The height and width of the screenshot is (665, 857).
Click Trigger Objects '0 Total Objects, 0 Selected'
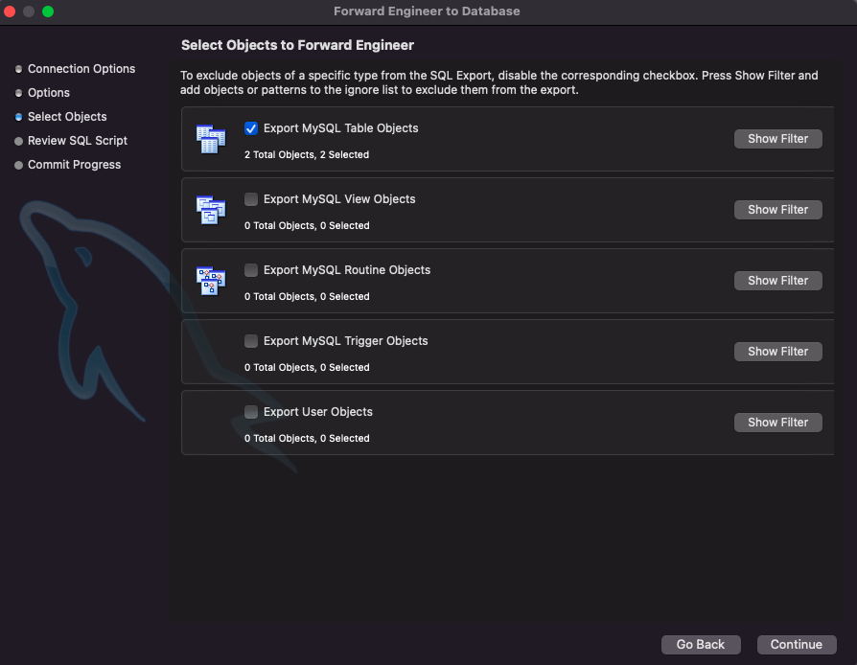pos(307,368)
